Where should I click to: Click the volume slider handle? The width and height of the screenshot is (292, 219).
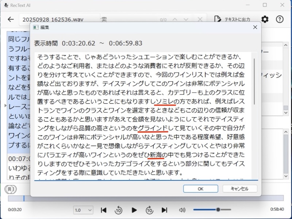tap(218, 210)
